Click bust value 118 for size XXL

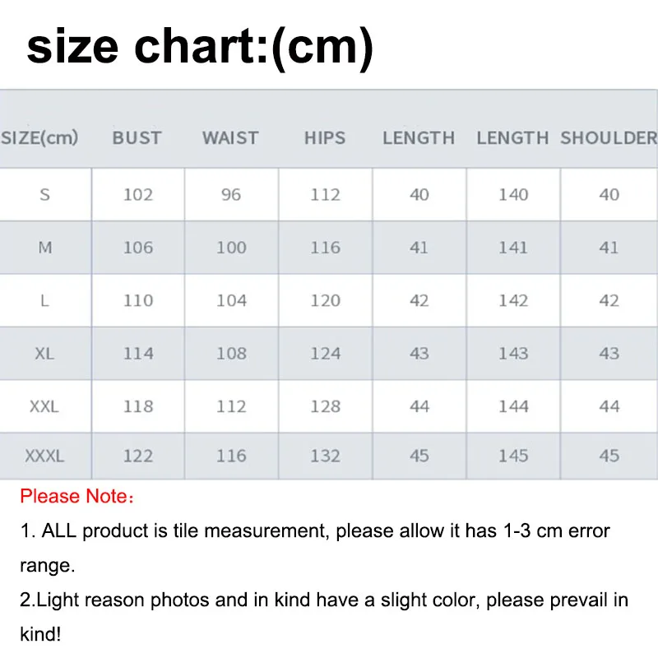pos(137,406)
